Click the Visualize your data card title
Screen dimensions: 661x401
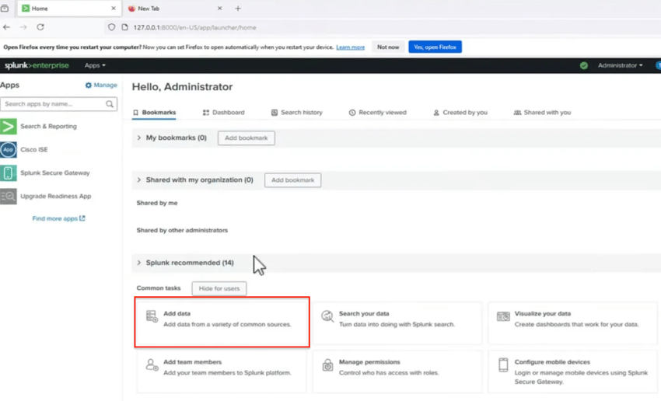click(543, 313)
